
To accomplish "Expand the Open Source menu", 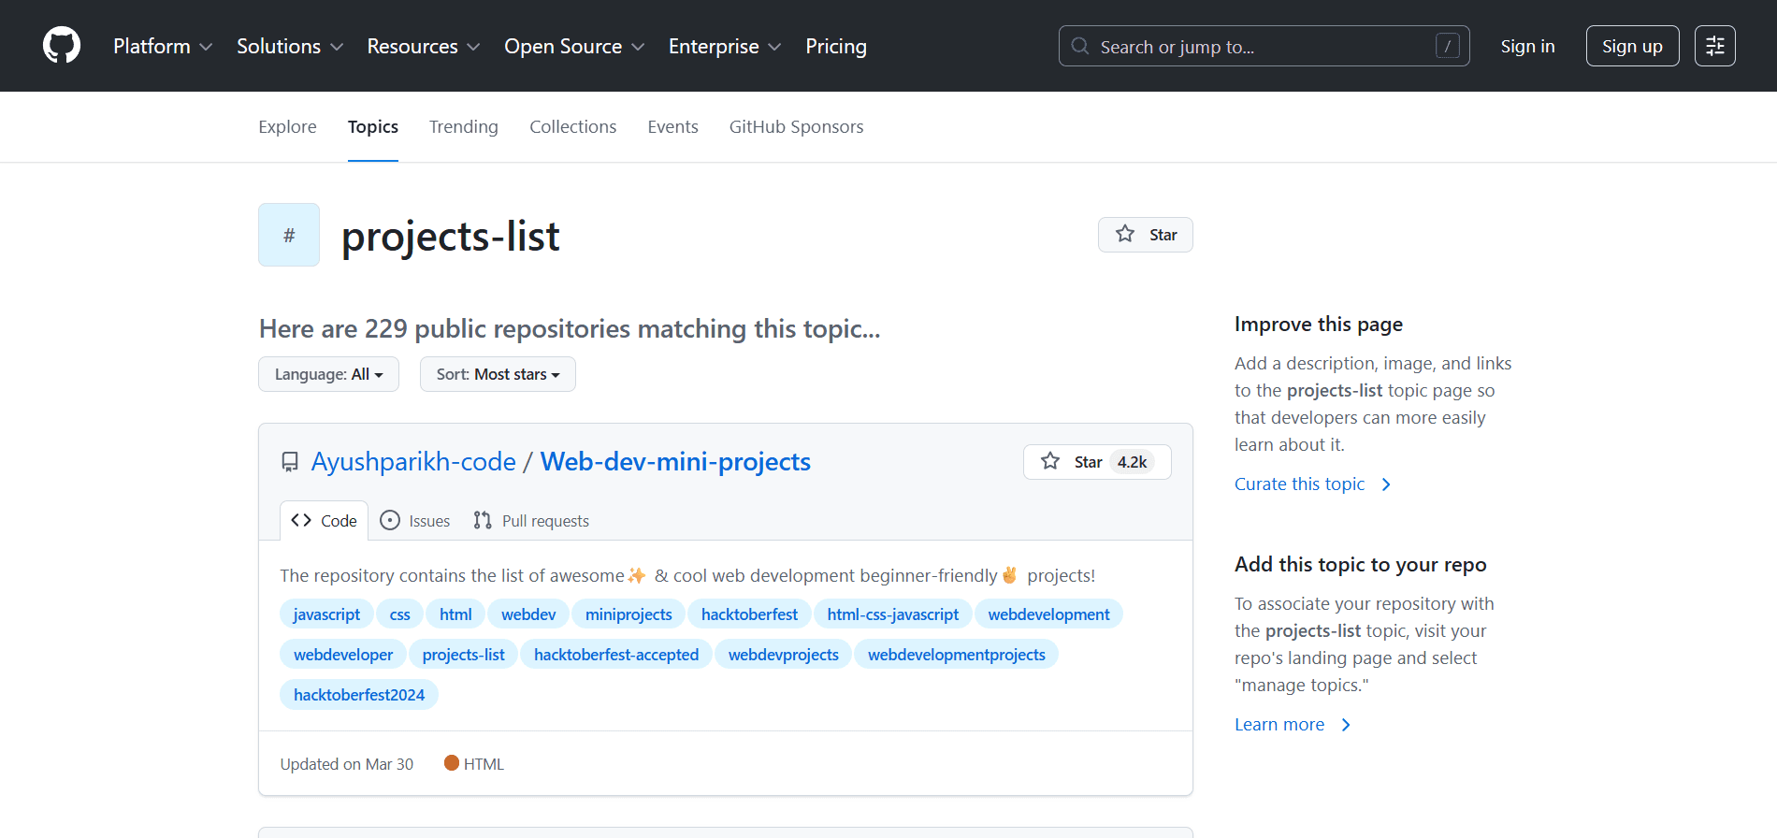I will (x=574, y=46).
